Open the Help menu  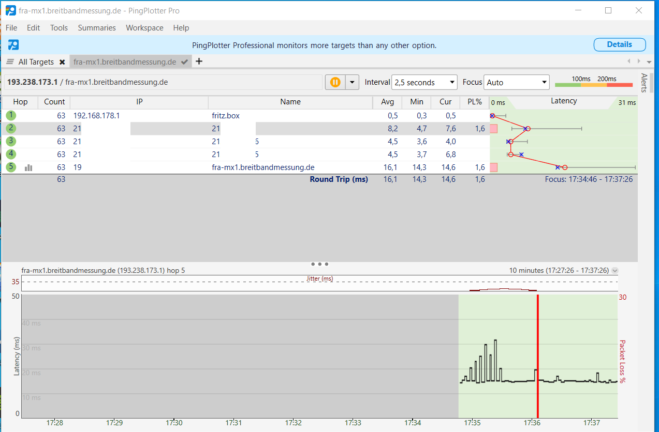(181, 28)
